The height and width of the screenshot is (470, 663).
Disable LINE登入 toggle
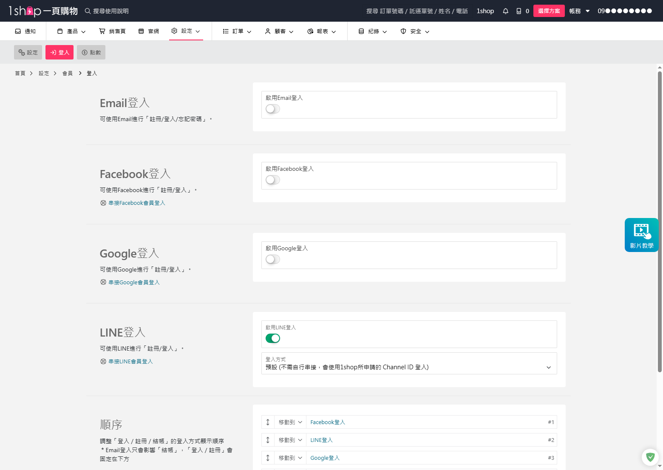[x=273, y=338]
